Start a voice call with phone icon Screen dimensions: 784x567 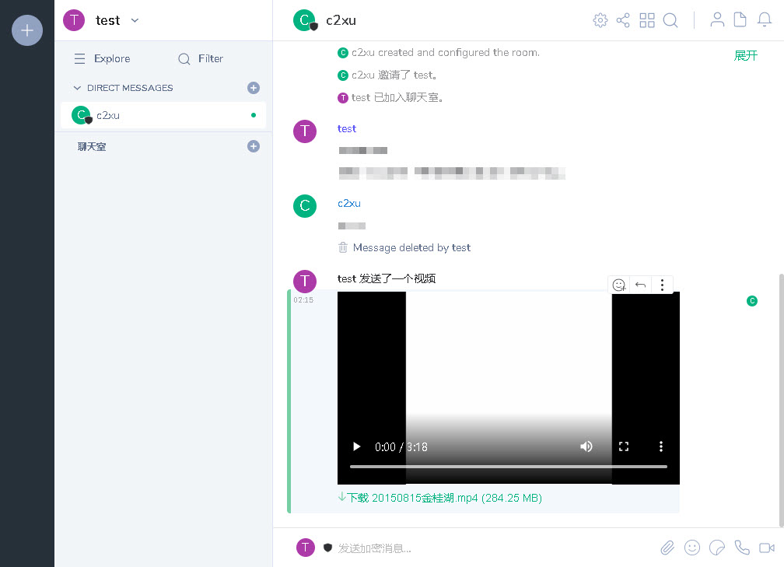tap(742, 548)
